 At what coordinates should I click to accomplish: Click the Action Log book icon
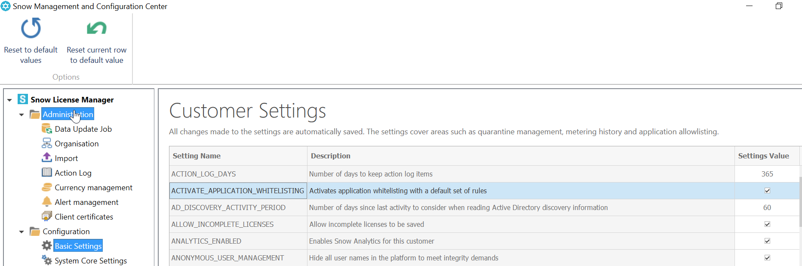click(47, 173)
